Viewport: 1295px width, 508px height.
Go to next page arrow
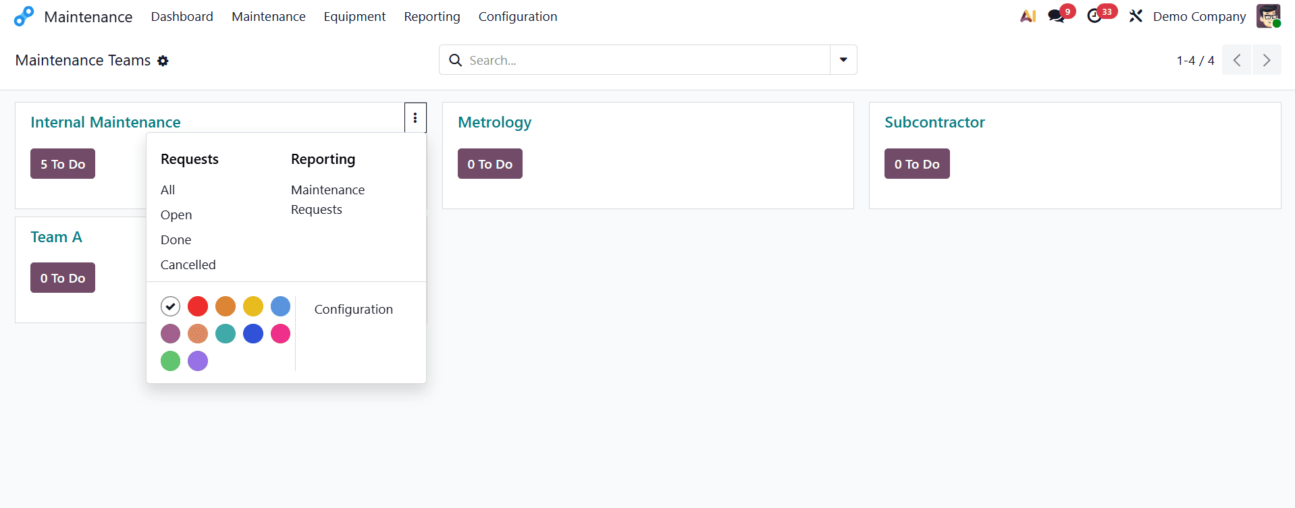click(1267, 60)
